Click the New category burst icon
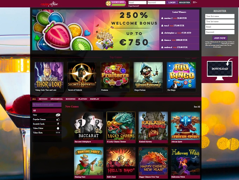This screenshot has height=180, width=239. (x=58, y=115)
